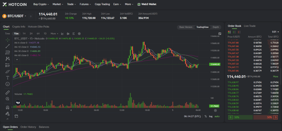This screenshot has height=131, width=282.
Task: Switch to Crypto Info tab
Action: coord(19,27)
